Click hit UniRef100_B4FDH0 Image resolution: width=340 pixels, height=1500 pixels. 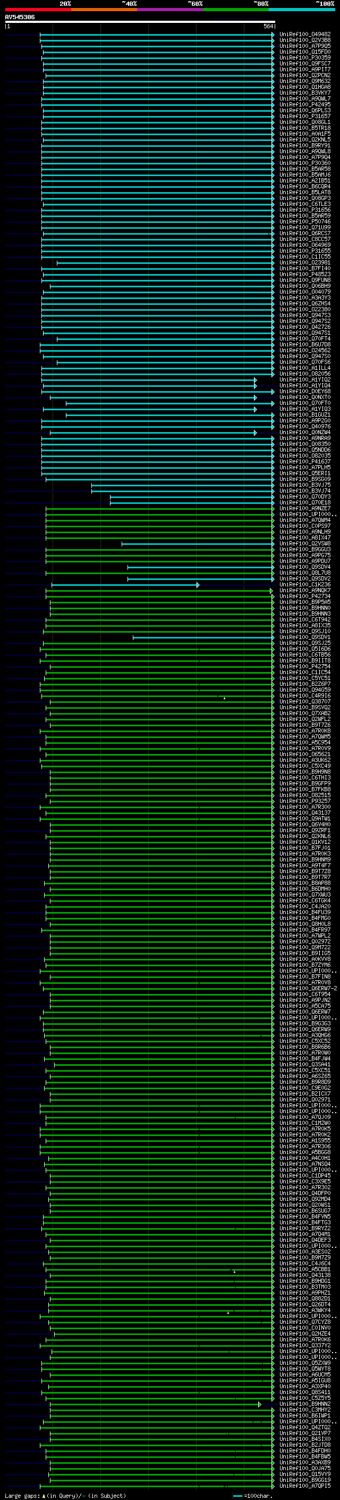click(x=304, y=1451)
